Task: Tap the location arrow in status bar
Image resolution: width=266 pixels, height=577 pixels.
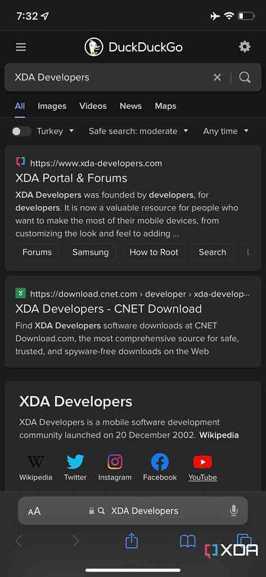Action: coord(46,16)
